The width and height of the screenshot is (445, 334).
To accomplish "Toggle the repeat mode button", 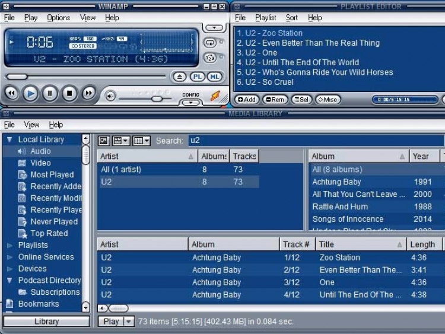I will [x=210, y=43].
